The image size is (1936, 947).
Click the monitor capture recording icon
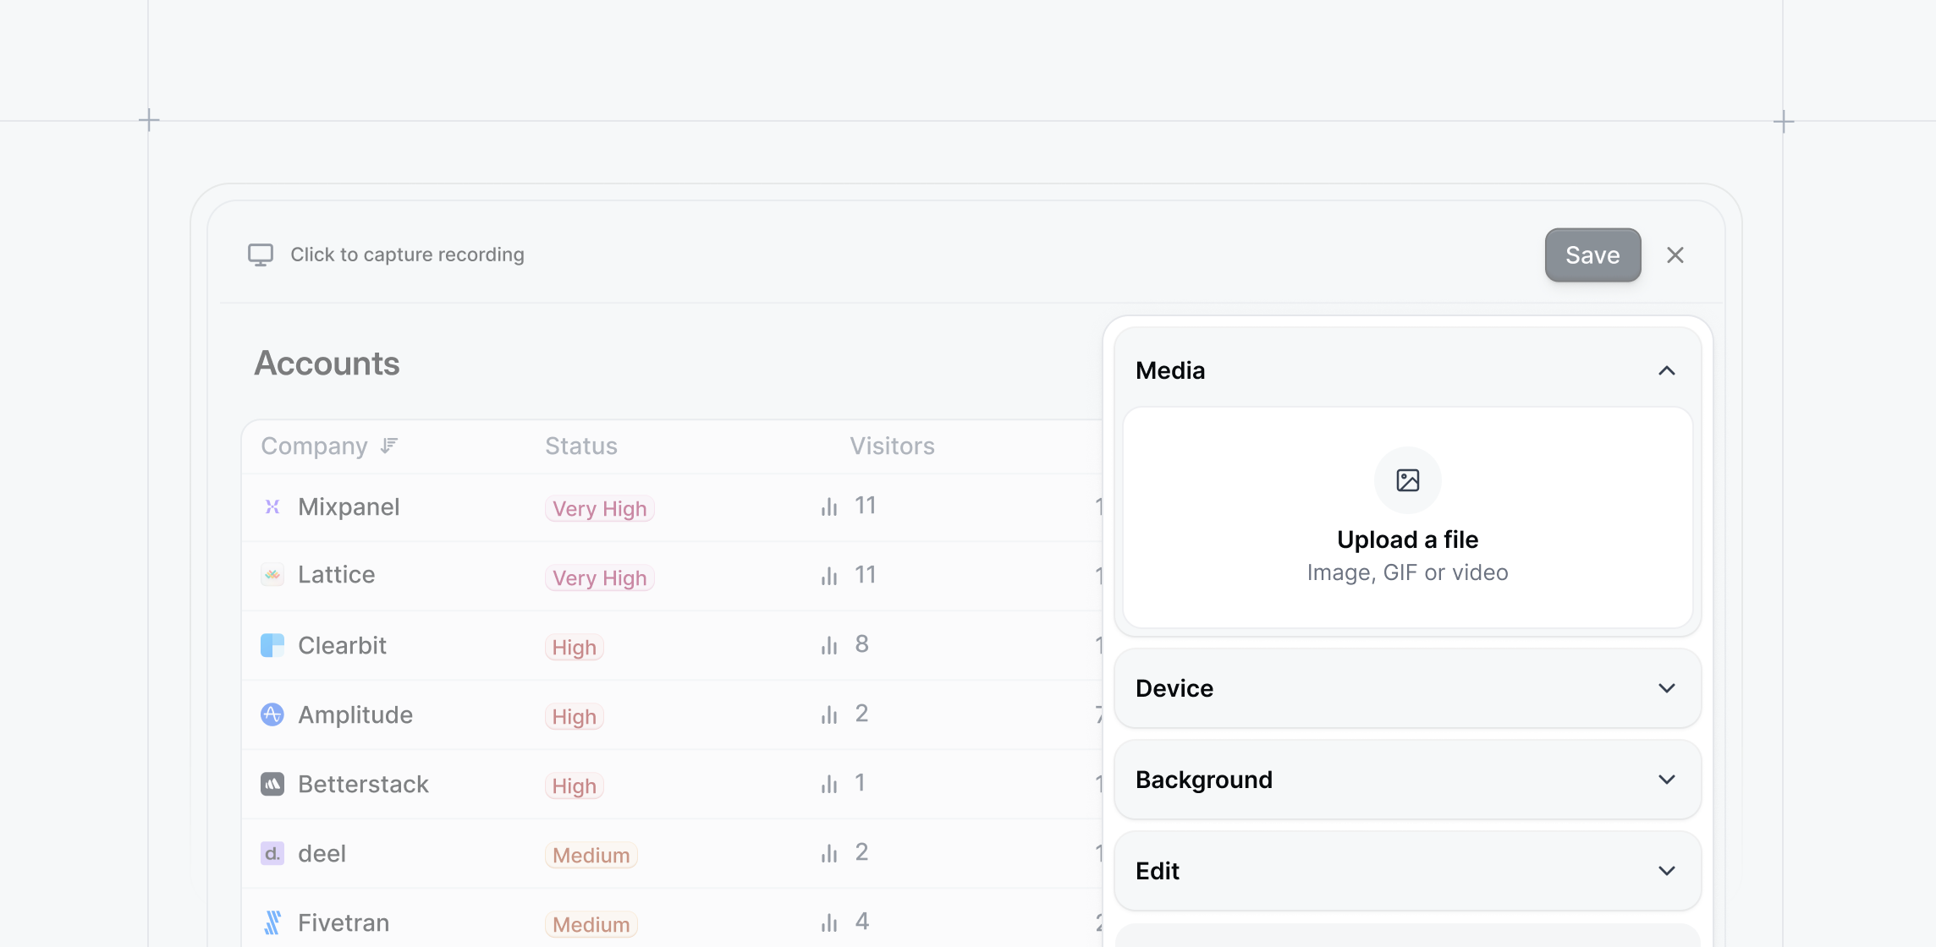click(x=260, y=255)
